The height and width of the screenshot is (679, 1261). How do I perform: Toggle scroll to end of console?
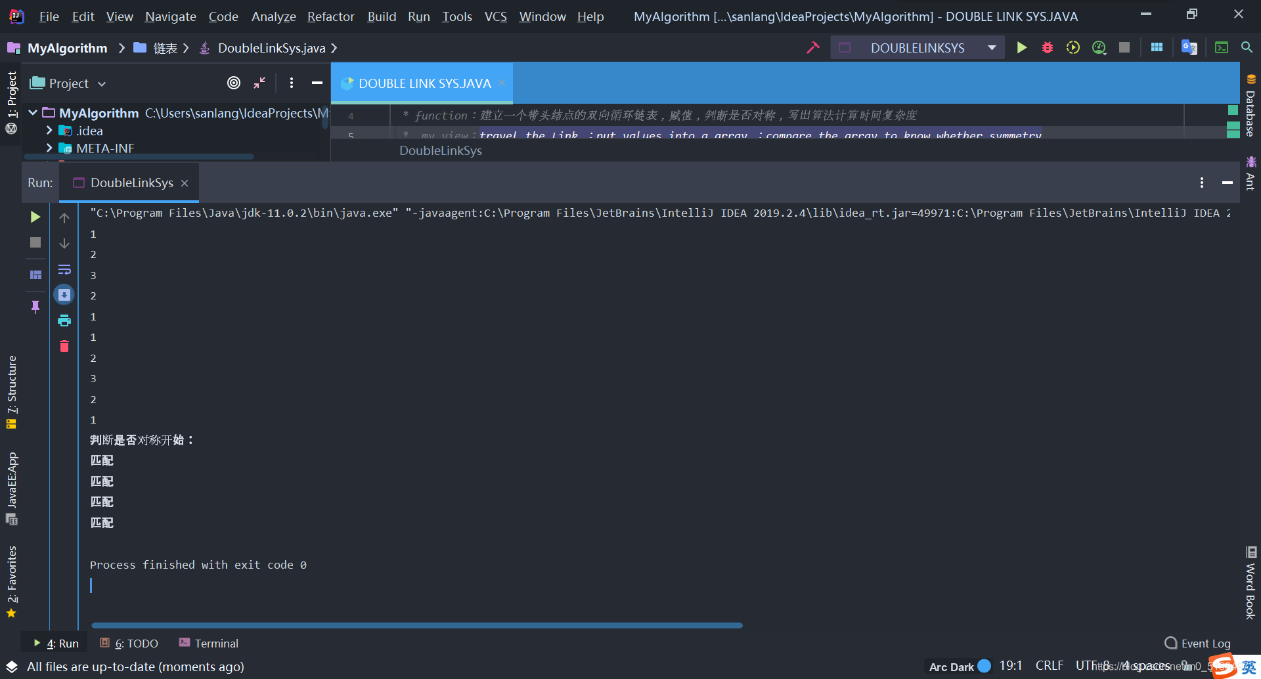coord(64,295)
